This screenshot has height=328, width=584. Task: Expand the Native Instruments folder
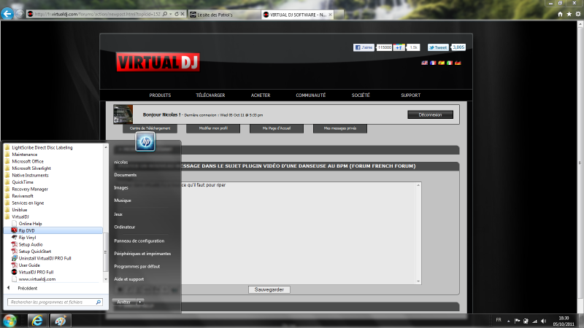click(x=28, y=175)
